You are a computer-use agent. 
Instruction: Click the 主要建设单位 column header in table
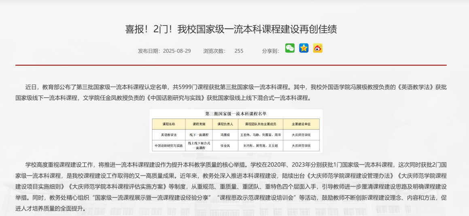[x=301, y=124]
